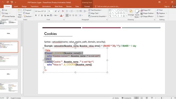Open Align Text dropdown
Viewport: 176px width, 99px height.
coord(94,13)
